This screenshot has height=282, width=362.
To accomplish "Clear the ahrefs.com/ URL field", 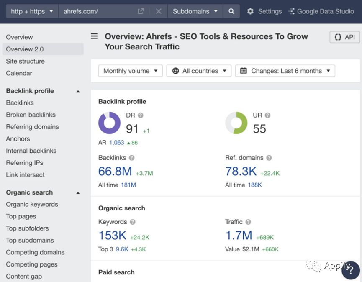I will tap(159, 11).
